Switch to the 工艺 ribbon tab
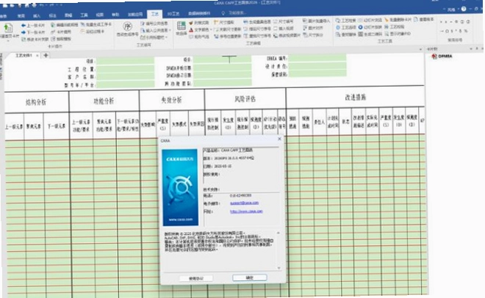485x298 pixels. 154,14
